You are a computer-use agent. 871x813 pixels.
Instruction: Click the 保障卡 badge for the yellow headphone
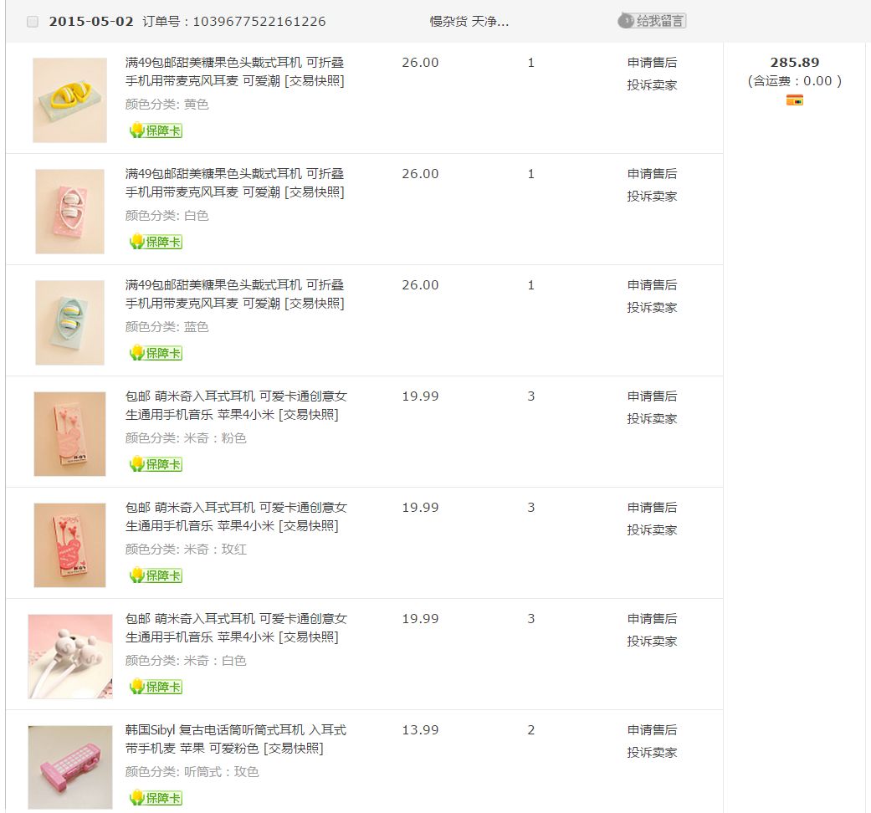(156, 130)
